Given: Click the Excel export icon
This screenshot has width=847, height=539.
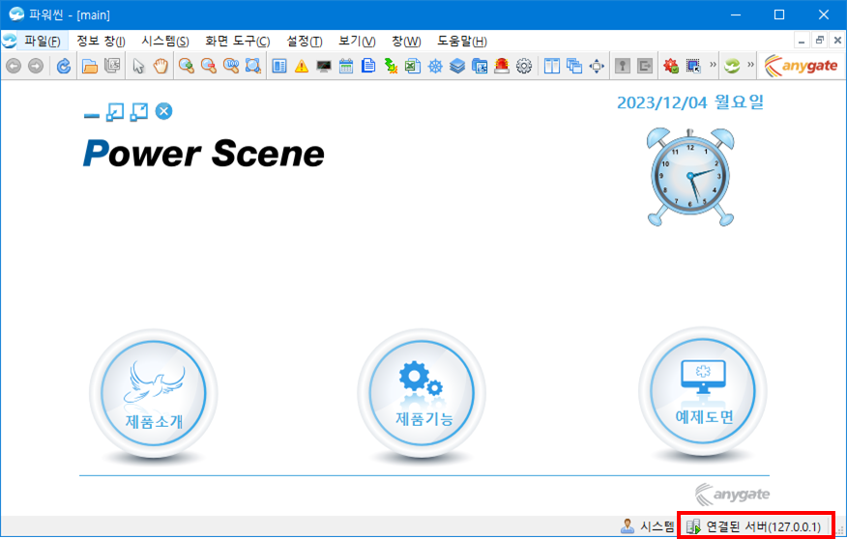Looking at the screenshot, I should click(x=413, y=66).
